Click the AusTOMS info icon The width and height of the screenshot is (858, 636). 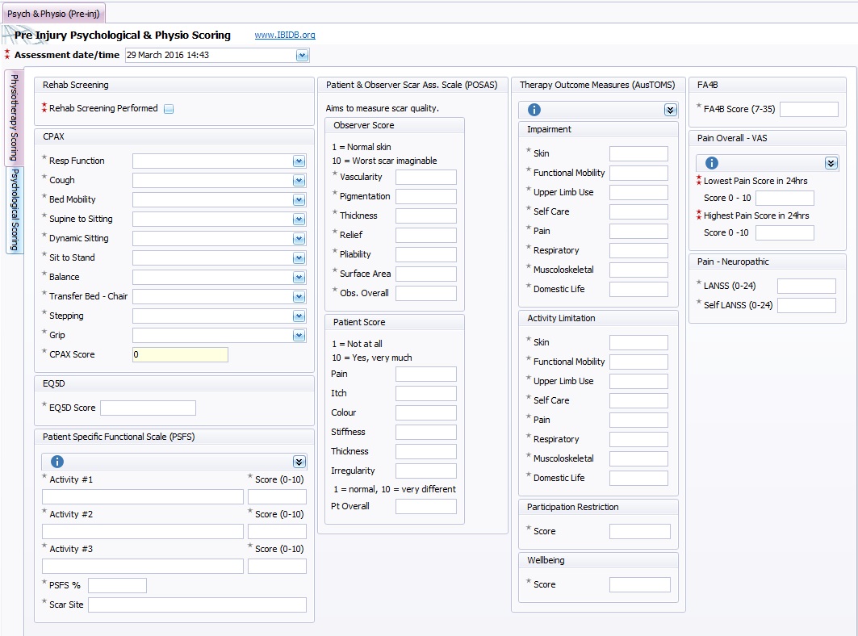(534, 110)
